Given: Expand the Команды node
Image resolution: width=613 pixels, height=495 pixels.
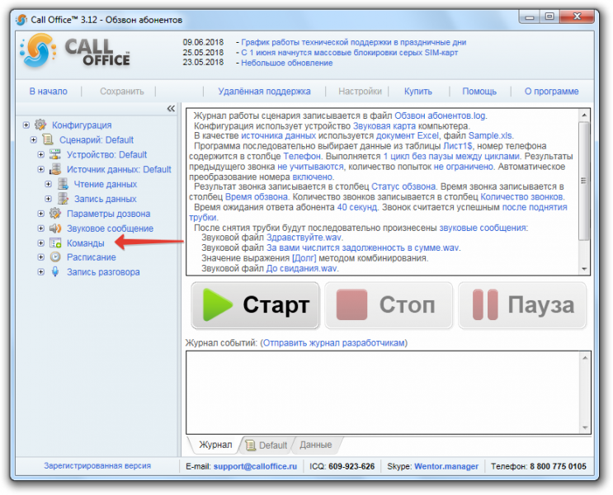Looking at the screenshot, I should tap(40, 243).
